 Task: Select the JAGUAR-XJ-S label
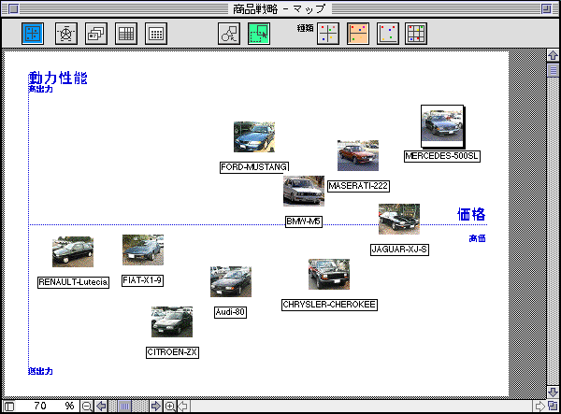tap(399, 250)
